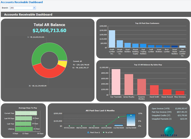The height and width of the screenshot is (139, 191).
Task: Click the East Trading Builders bar
Action: click(143, 46)
